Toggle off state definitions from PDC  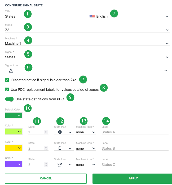click(9, 99)
